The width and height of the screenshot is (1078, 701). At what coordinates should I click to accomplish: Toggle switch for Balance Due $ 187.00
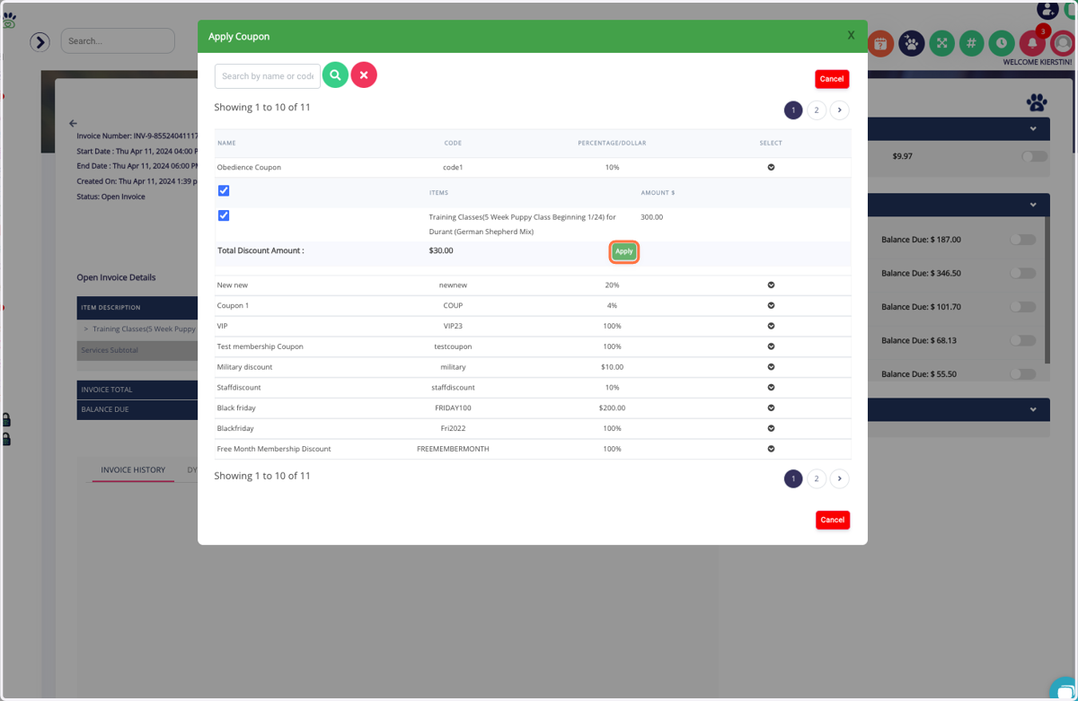click(1023, 240)
